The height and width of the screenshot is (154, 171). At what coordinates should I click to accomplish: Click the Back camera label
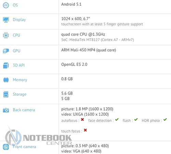[24, 110]
